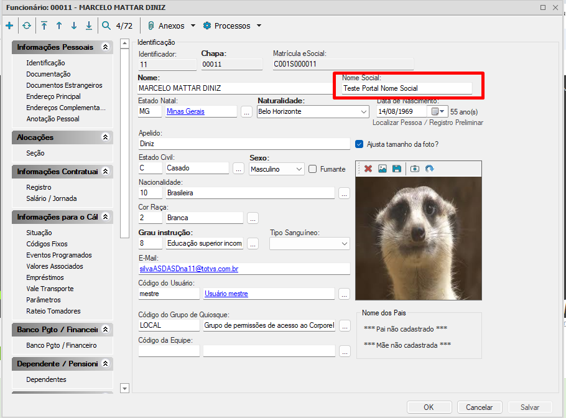This screenshot has width=566, height=418.
Task: Expand the Naturalidade combo box
Action: click(363, 111)
